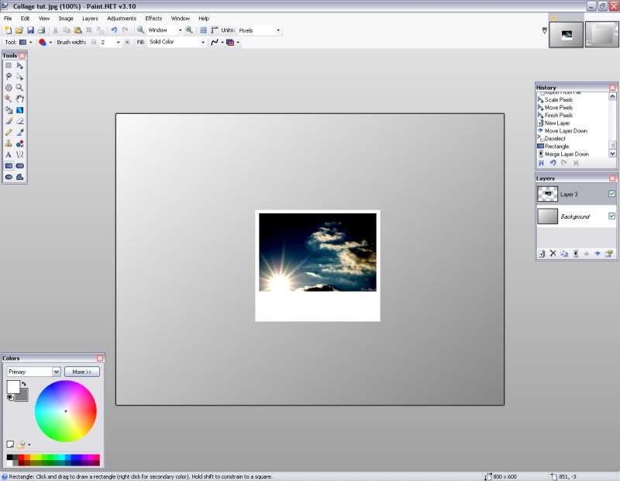Select the Move Selected Pixels tool
This screenshot has width=620, height=481.
point(20,66)
